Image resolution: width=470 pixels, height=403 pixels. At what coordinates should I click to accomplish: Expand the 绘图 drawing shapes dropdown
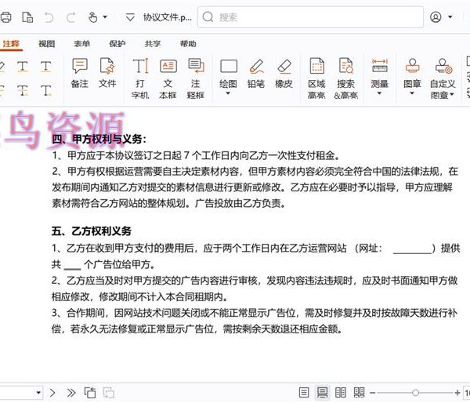tap(228, 93)
